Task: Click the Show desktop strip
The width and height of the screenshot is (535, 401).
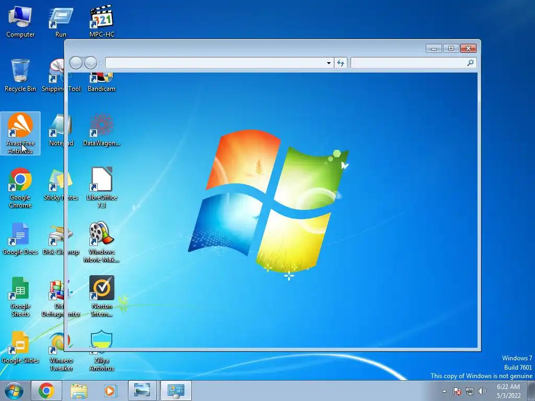Action: pyautogui.click(x=531, y=391)
